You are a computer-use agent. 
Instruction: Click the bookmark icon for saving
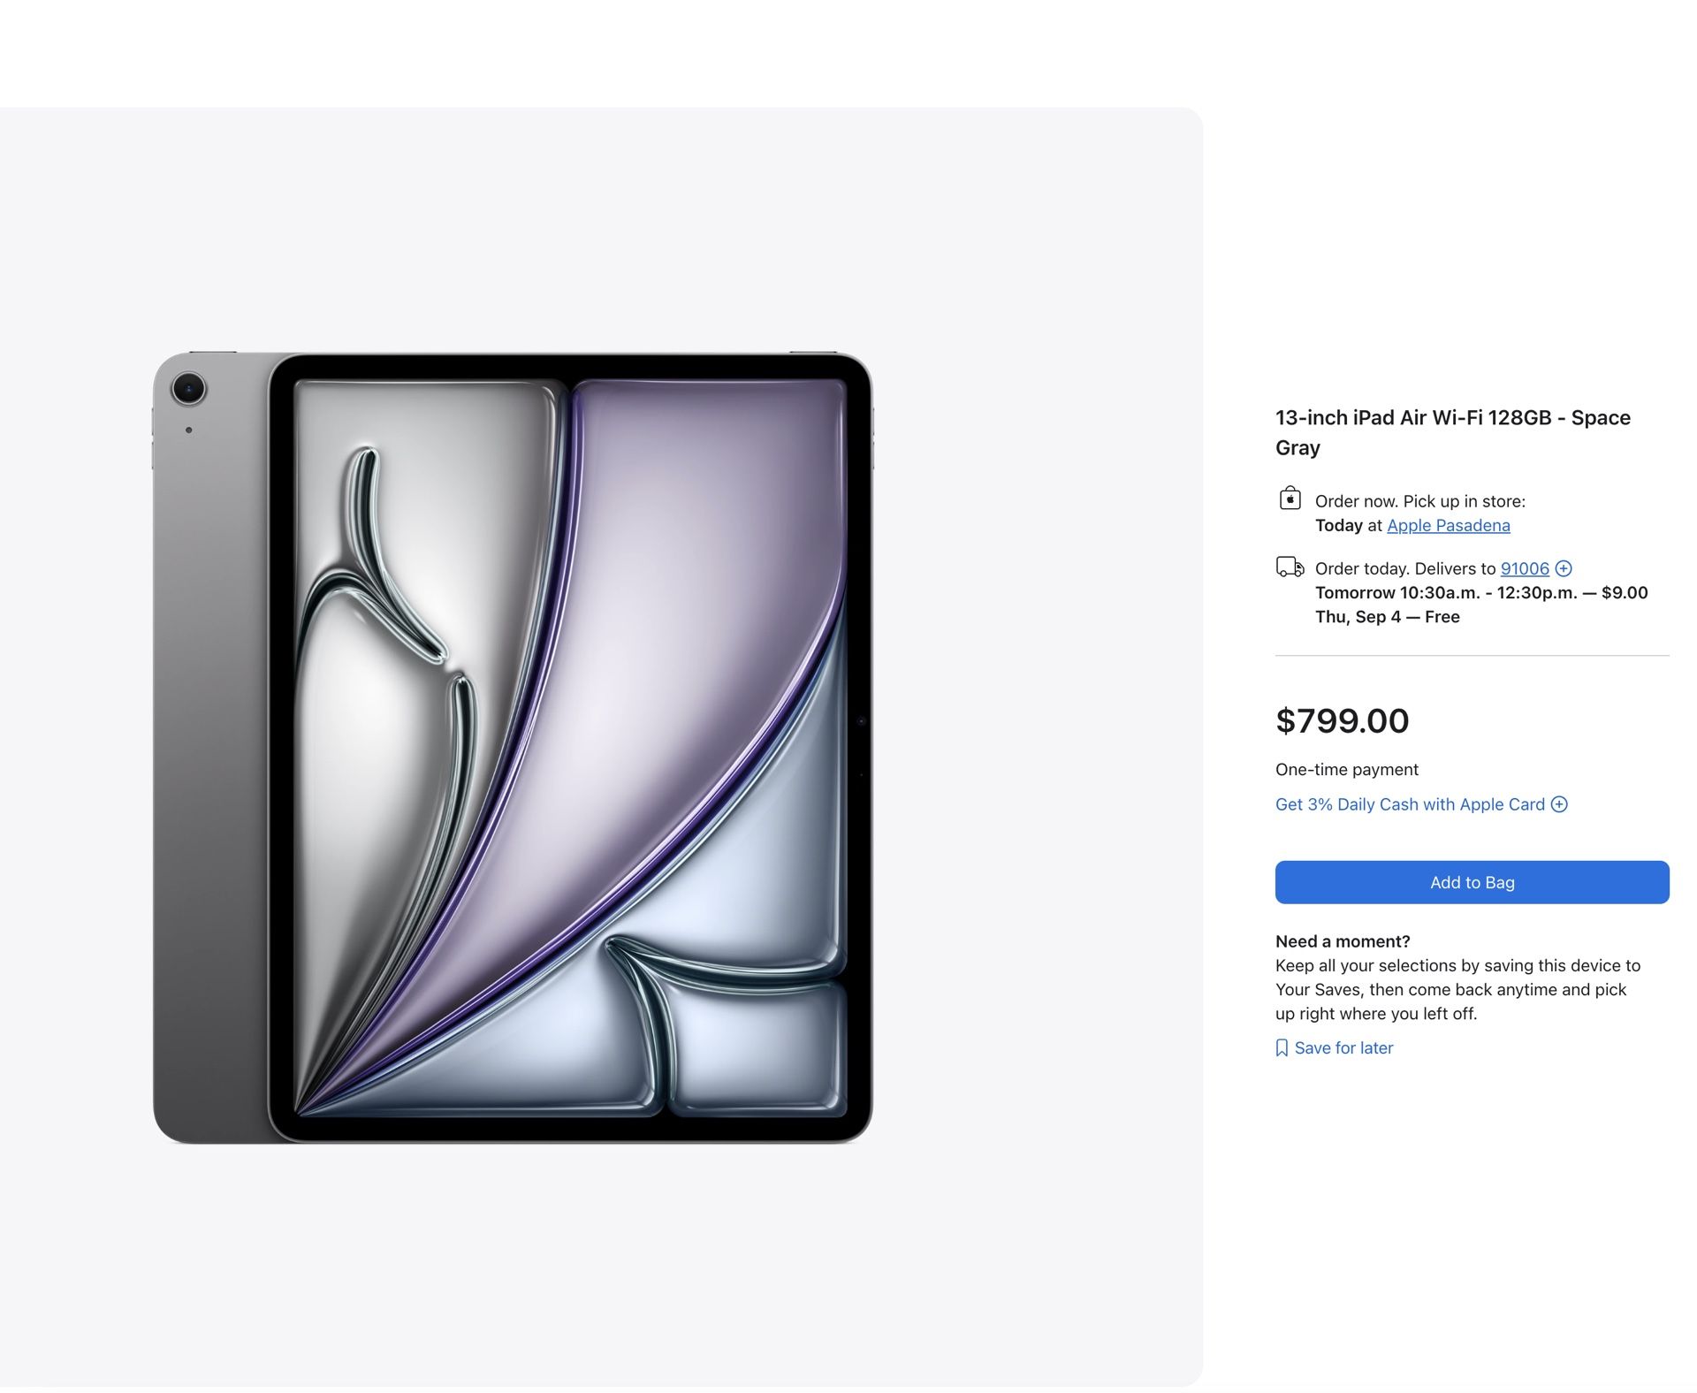click(1282, 1047)
